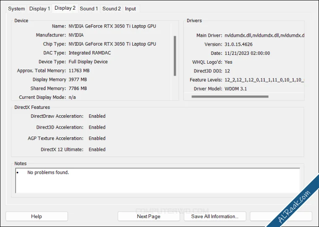
Task: Click the Driver Model label
Action: [208, 89]
